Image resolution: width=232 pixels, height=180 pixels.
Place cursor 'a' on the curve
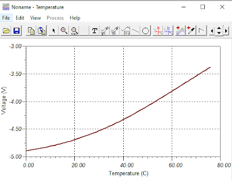pyautogui.click(x=158, y=31)
